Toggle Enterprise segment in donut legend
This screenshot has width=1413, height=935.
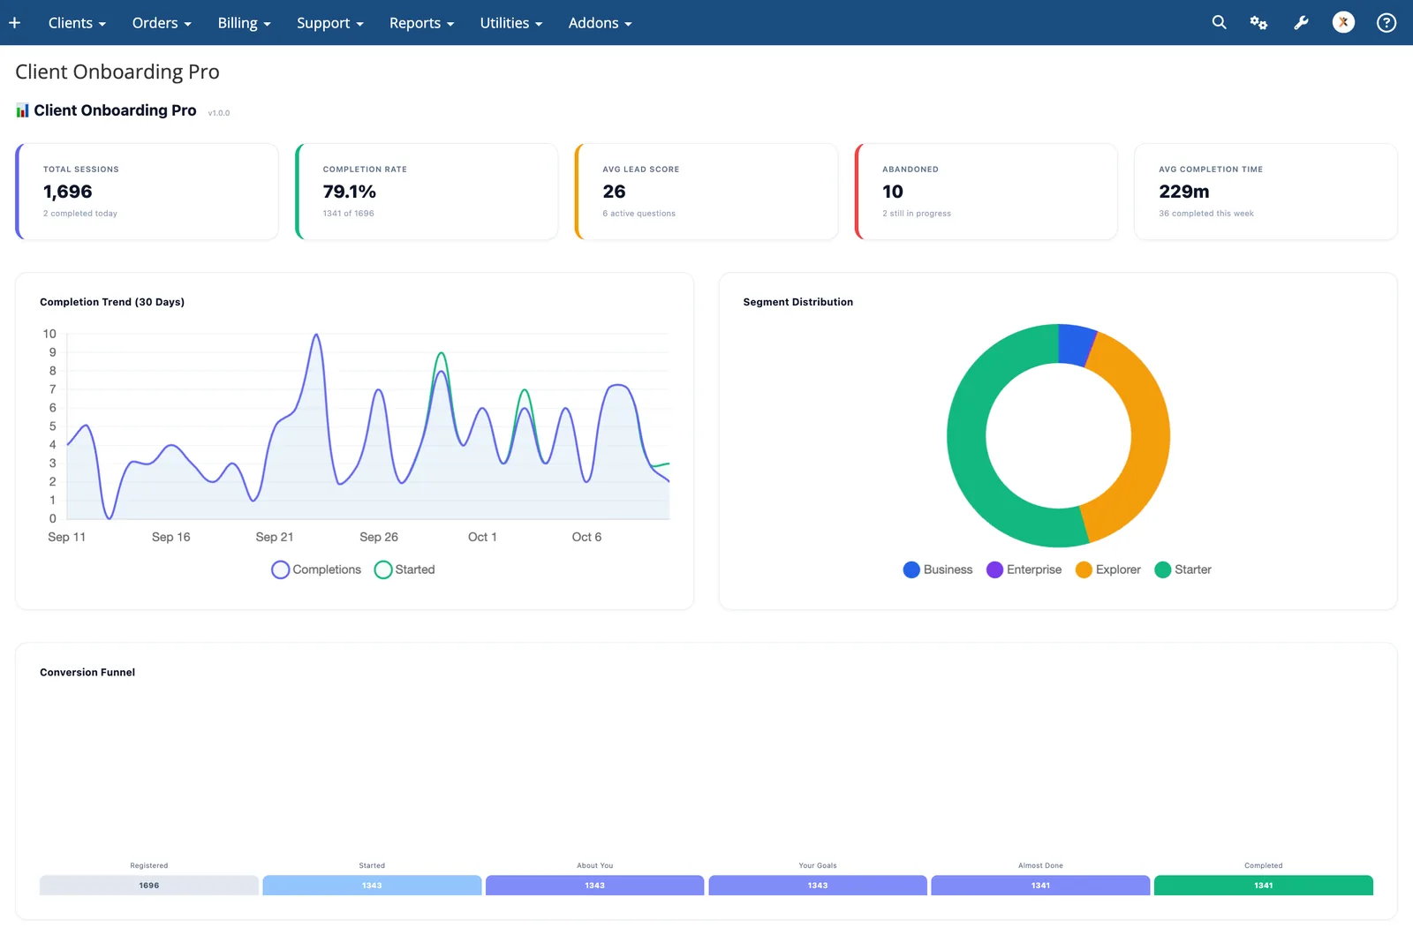click(x=1024, y=569)
